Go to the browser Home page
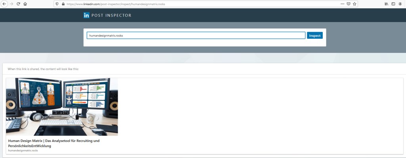Screen dimensions: 406x158 pos(25,4)
